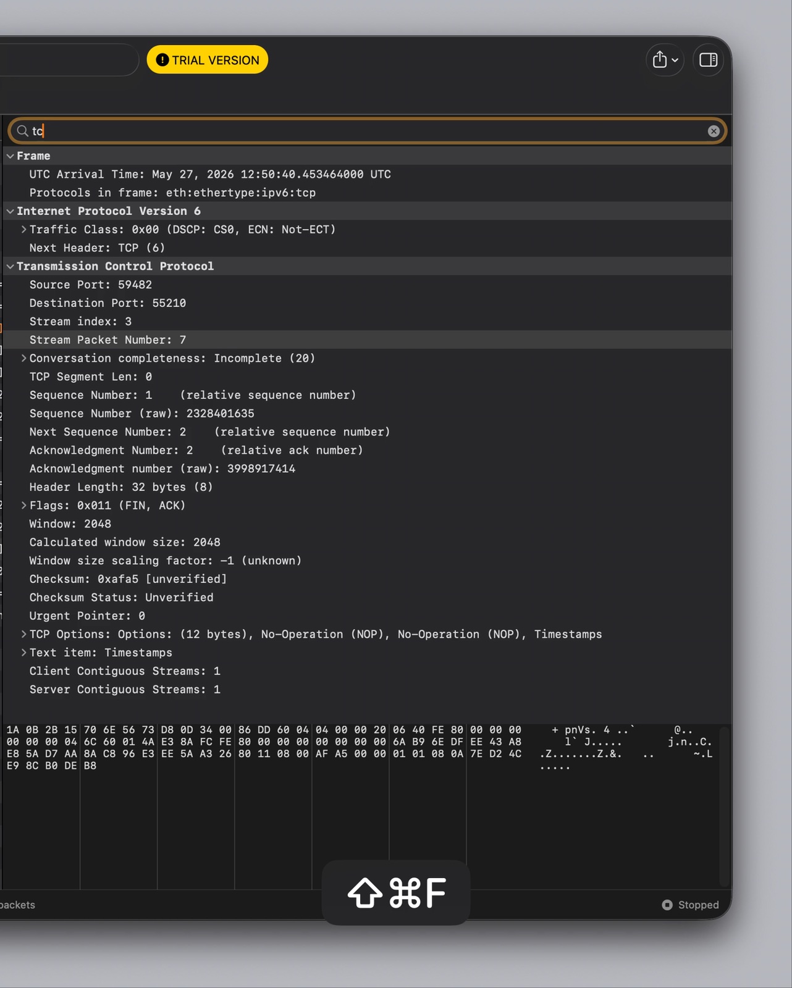Viewport: 792px width, 988px height.
Task: Toggle the sidebar panel icon
Action: pyautogui.click(x=708, y=60)
